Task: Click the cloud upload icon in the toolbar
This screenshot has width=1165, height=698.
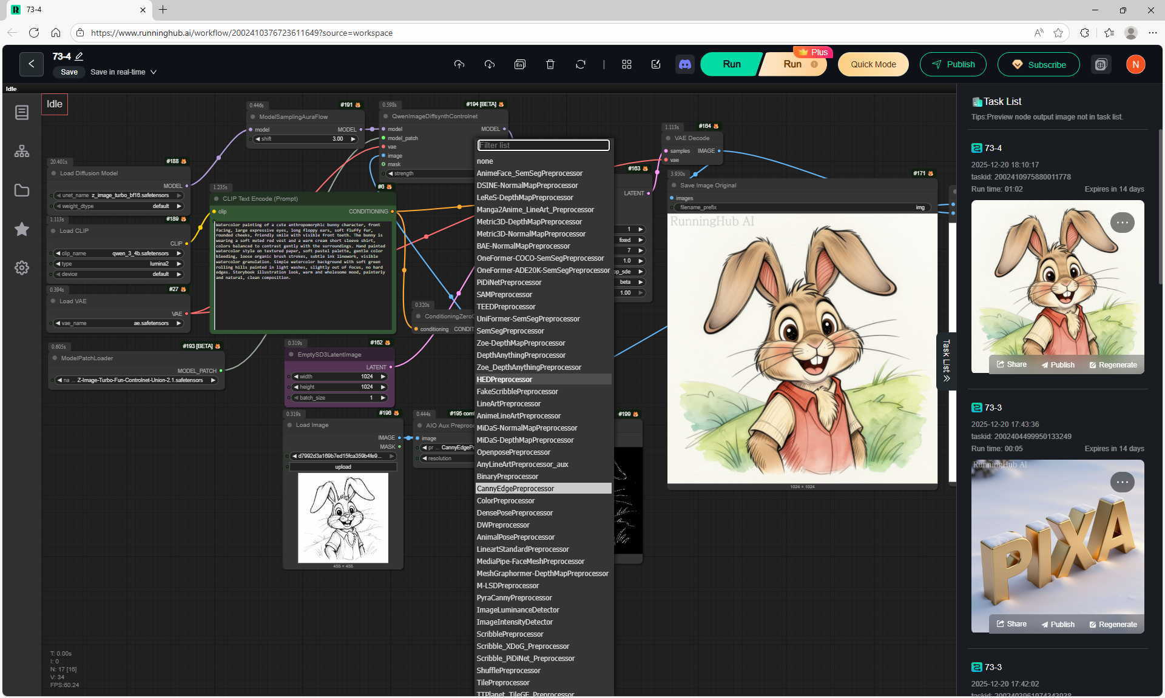Action: 459,64
